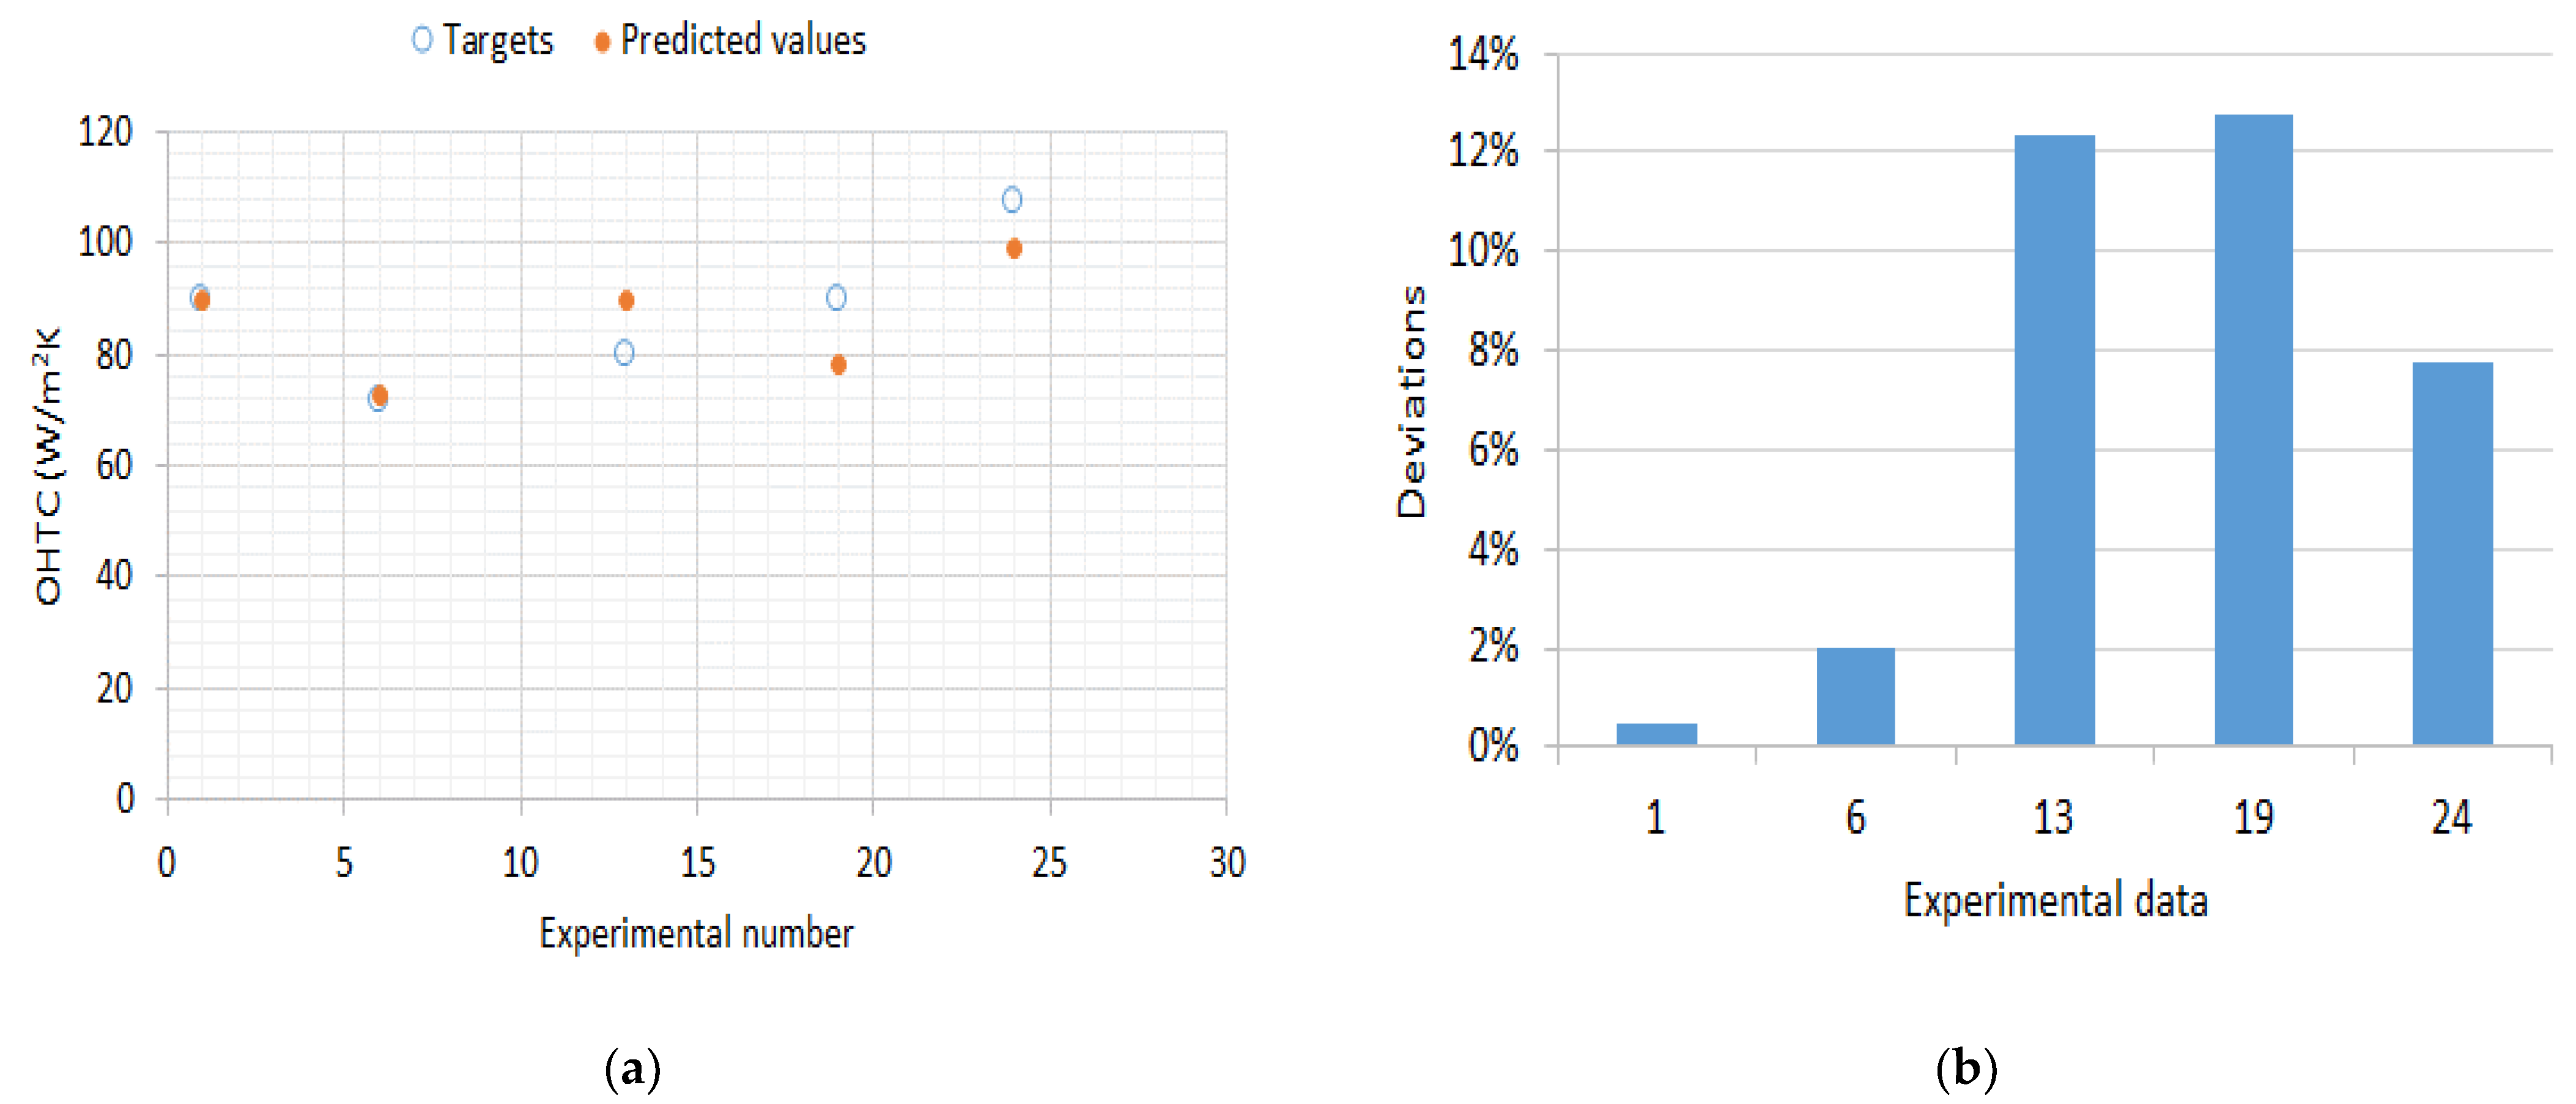Select the deviation bar for experiment 13
The image size is (2576, 1104).
(x=2054, y=440)
